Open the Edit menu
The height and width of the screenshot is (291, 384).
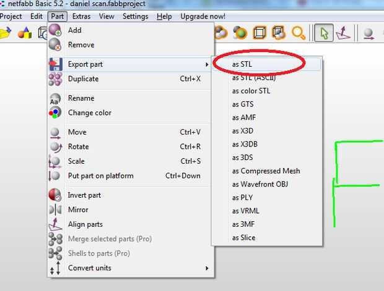[x=37, y=16]
